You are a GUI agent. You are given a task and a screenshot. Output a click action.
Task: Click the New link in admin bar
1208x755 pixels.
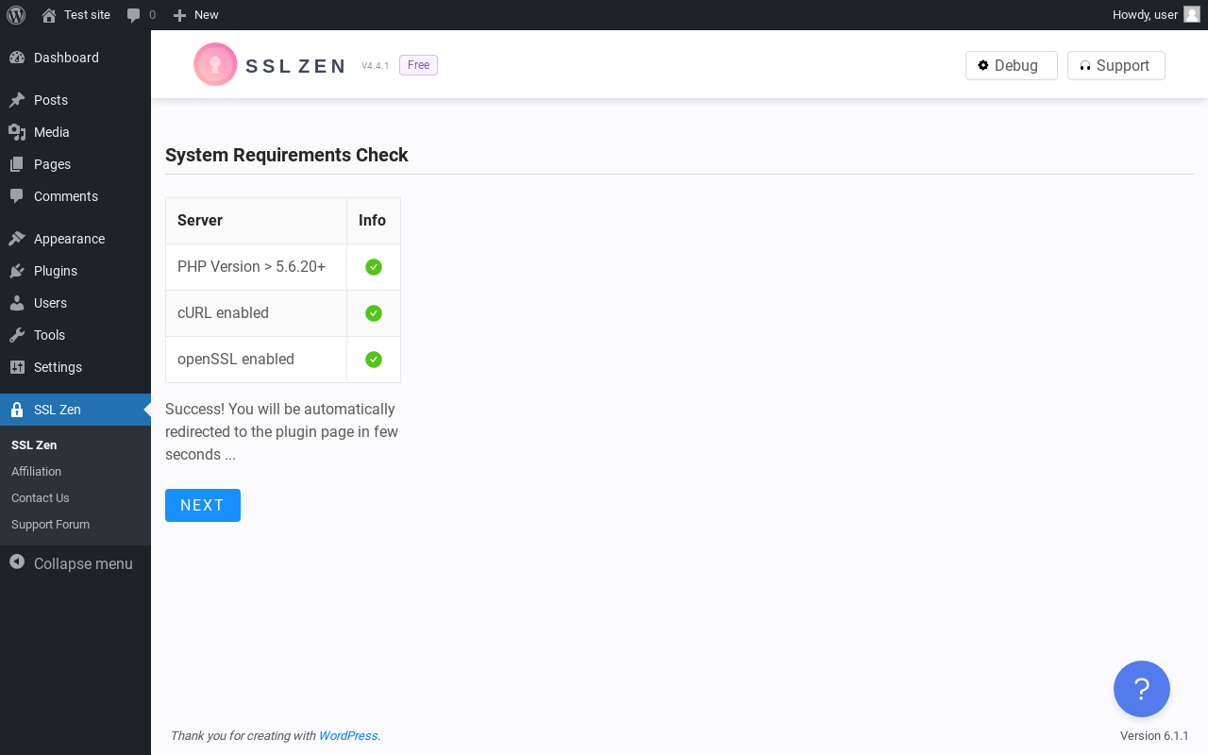tap(195, 15)
